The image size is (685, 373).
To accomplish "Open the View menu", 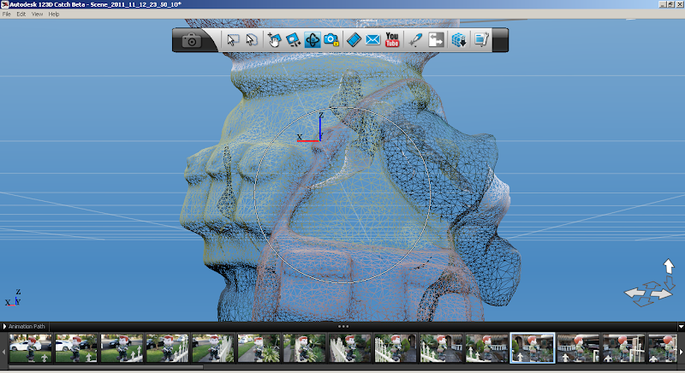I will [38, 15].
